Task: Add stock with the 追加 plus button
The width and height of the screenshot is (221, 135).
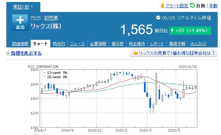Action: tap(20, 22)
